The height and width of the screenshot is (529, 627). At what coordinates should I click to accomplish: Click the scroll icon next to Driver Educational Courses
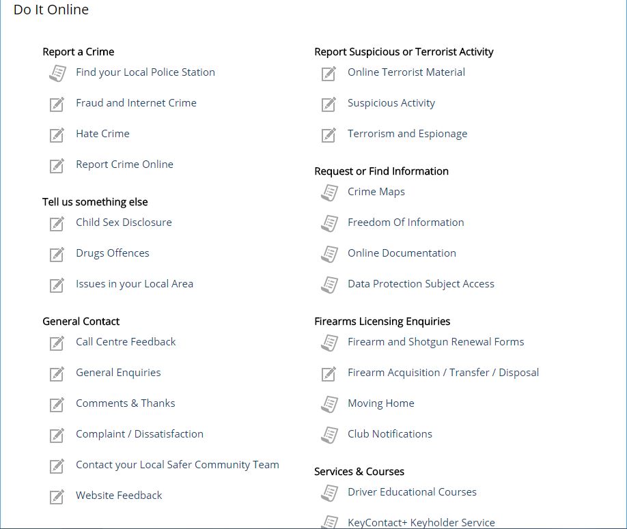click(329, 493)
